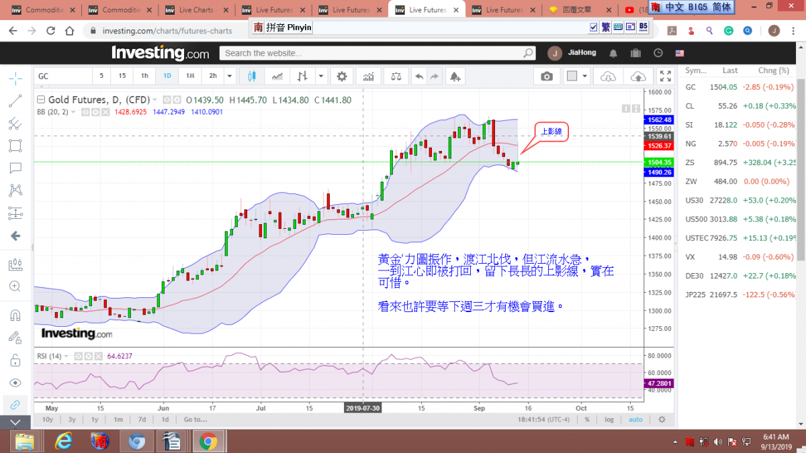Click the undo arrow in chart toolbar
This screenshot has height=453, width=806.
click(x=419, y=76)
